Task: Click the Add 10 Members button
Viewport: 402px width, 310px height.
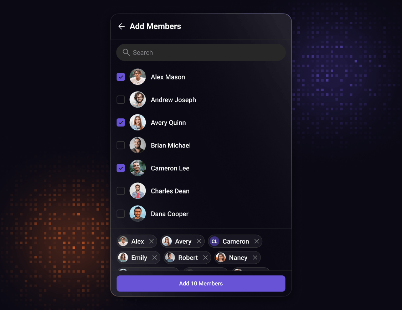Action: pyautogui.click(x=201, y=283)
